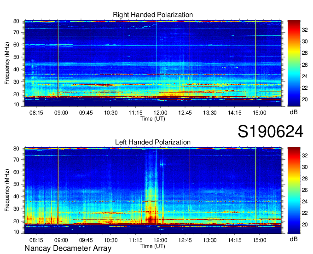Click 13:30 tick on left-handed time axis

coord(210,240)
